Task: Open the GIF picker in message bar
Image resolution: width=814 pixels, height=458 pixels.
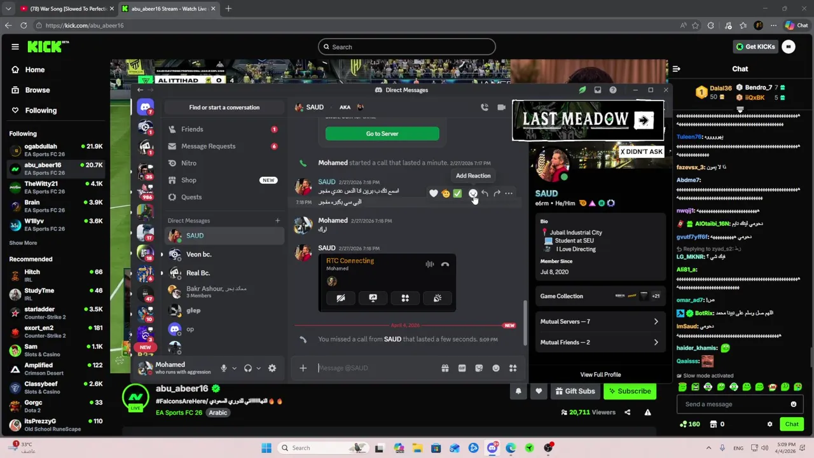Action: click(462, 368)
